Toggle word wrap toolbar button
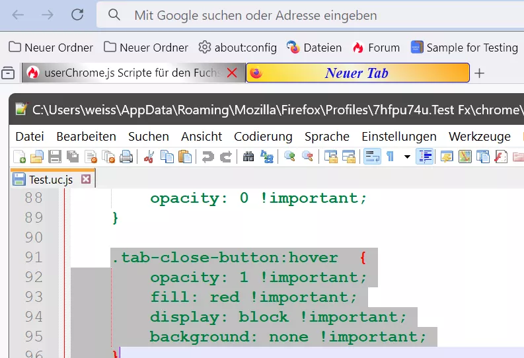The width and height of the screenshot is (524, 358). point(372,157)
